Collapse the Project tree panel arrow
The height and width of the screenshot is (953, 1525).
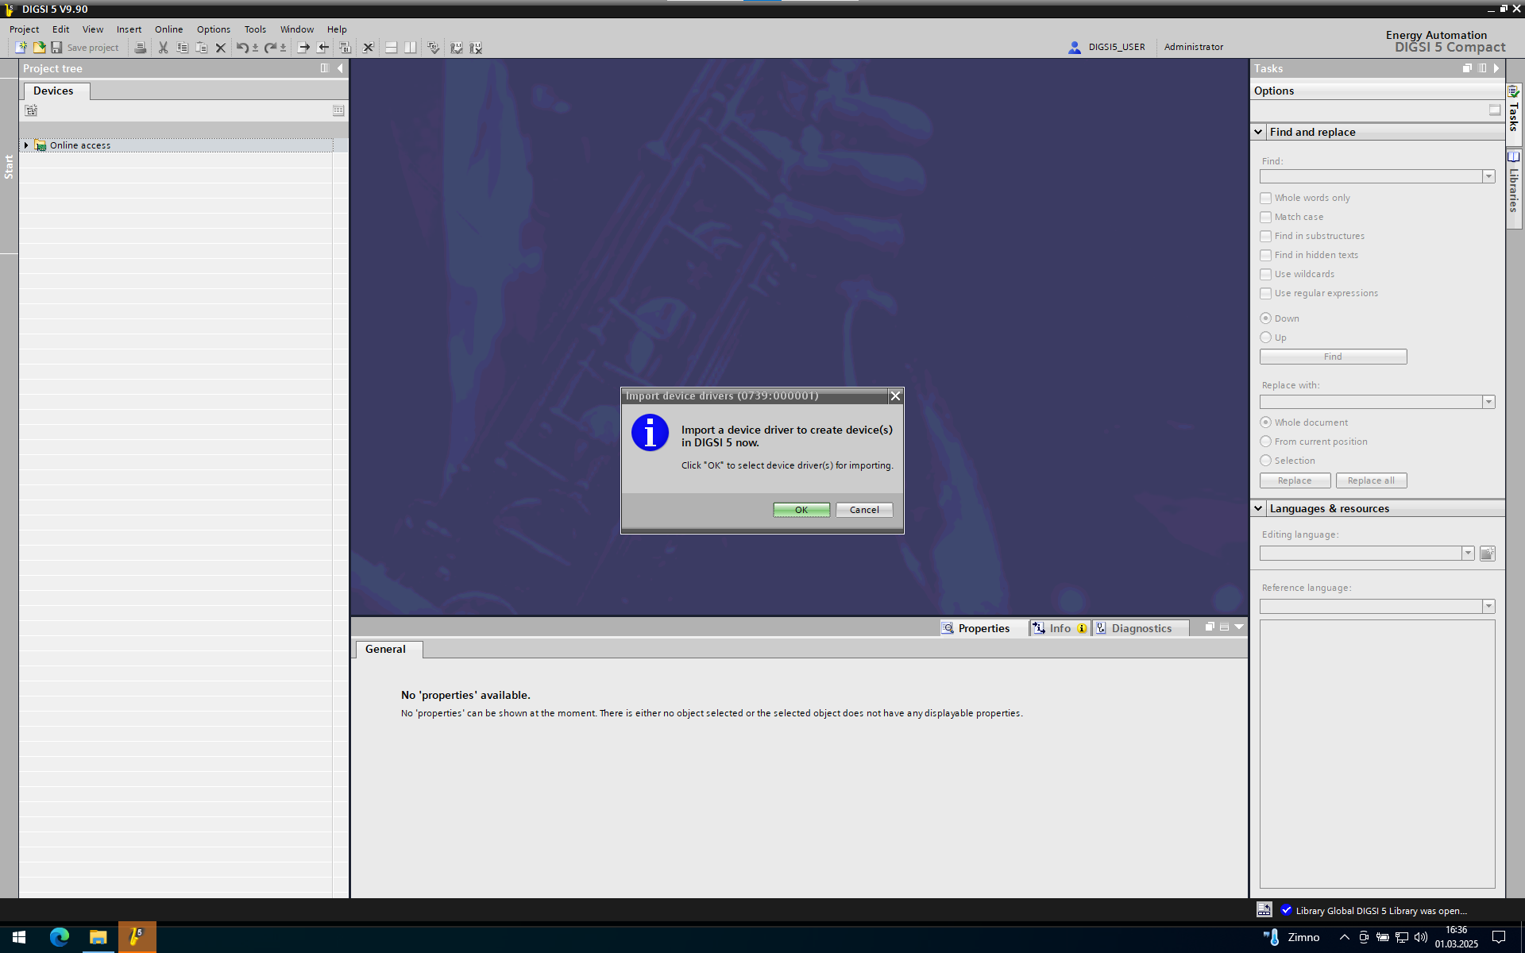[x=341, y=68]
